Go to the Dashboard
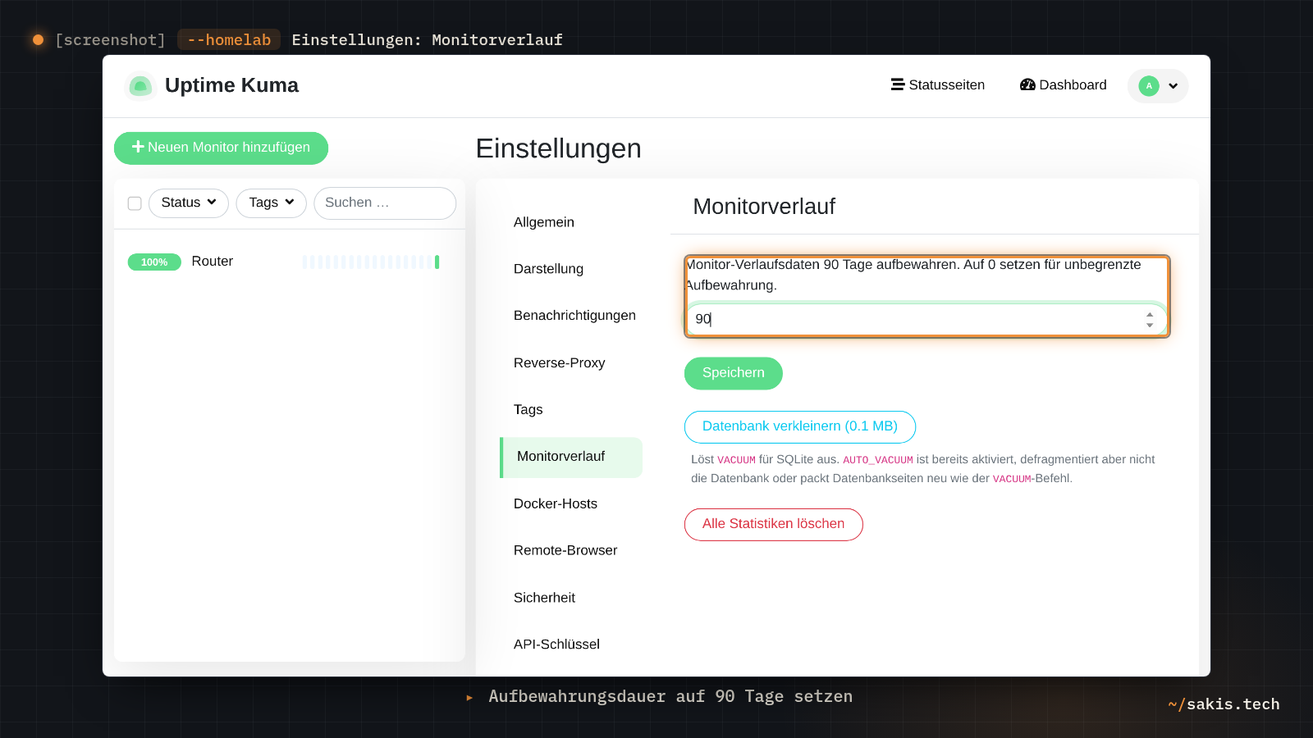This screenshot has height=738, width=1313. 1064,85
